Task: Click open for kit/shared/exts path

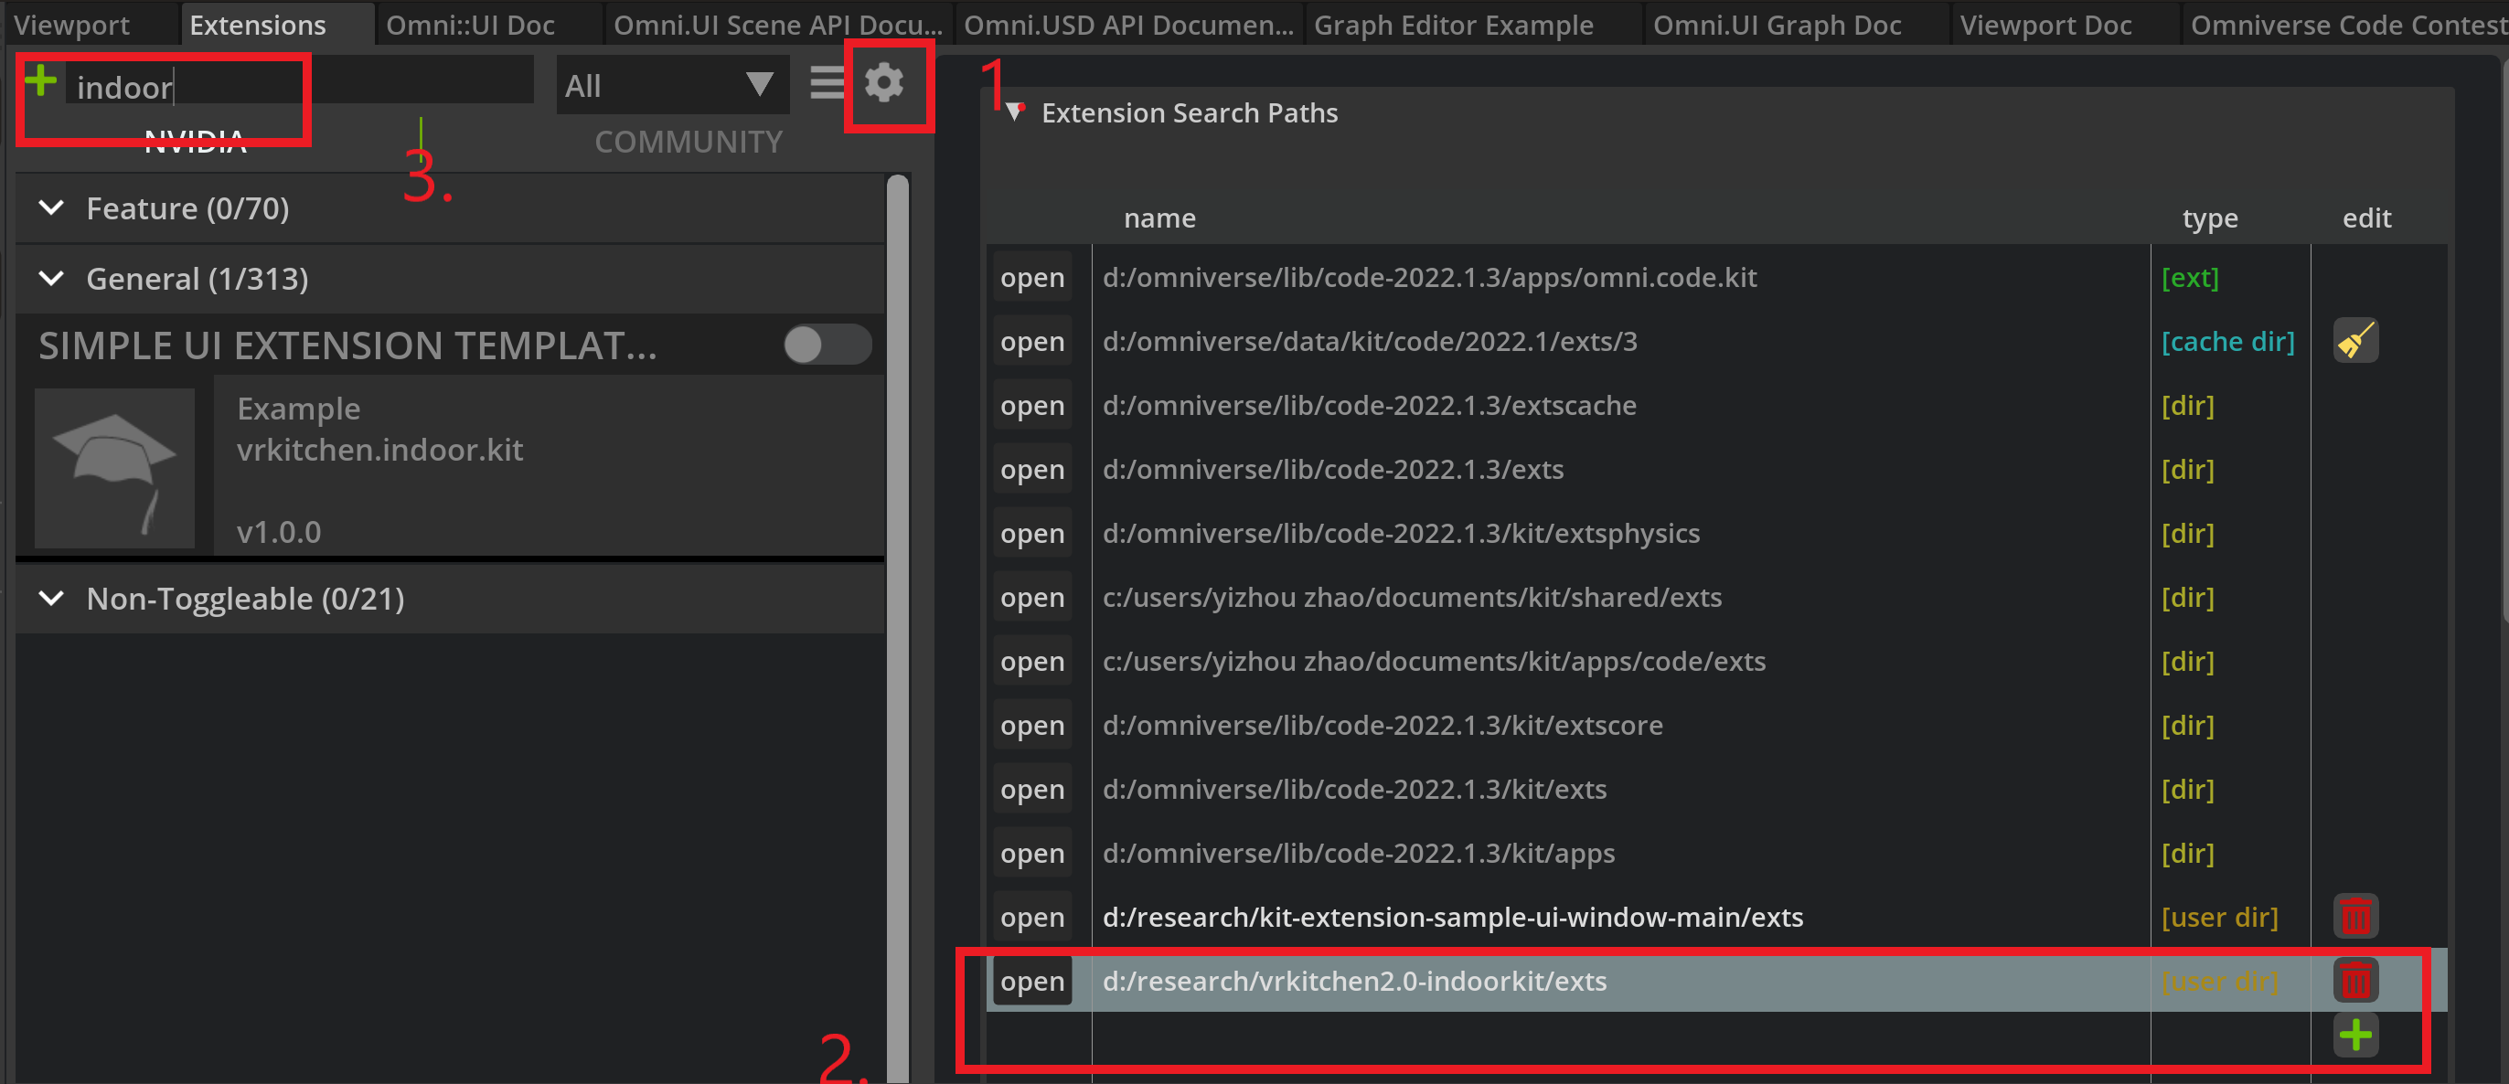Action: coord(1032,597)
